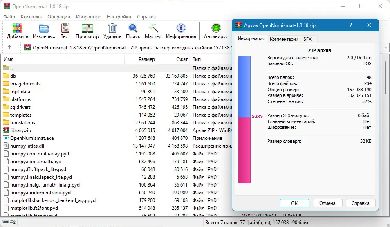Open the Поиск (Find) tool
Viewport: 390px width, 227px height.
coord(133,28)
